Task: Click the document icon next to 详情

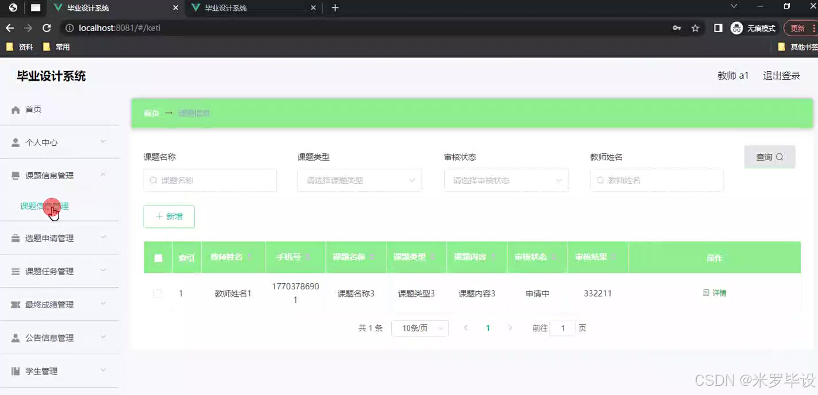Action: (x=706, y=293)
